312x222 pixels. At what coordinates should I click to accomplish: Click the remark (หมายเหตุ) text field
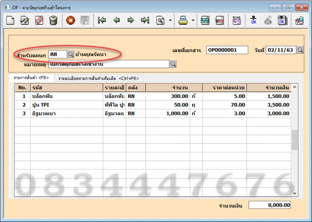pyautogui.click(x=109, y=64)
